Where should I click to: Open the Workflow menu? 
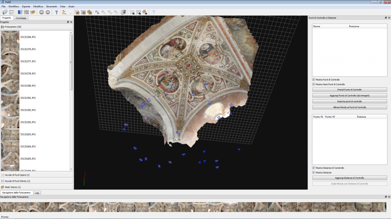(14, 6)
